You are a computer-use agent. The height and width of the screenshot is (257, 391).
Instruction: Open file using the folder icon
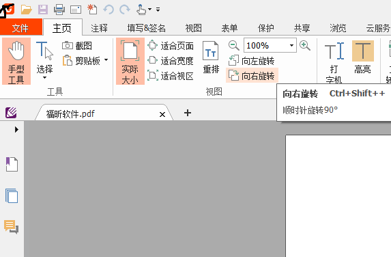27,10
